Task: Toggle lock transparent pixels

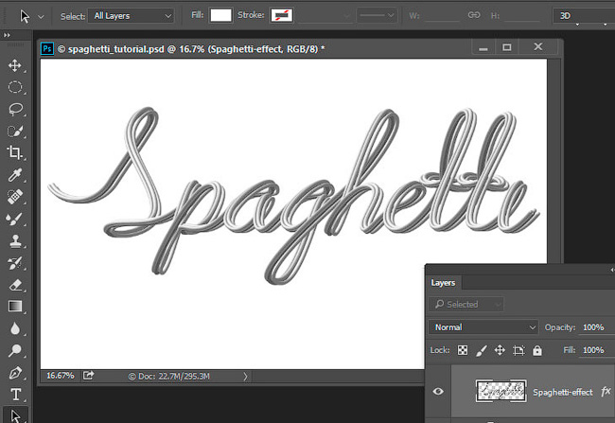Action: point(463,350)
